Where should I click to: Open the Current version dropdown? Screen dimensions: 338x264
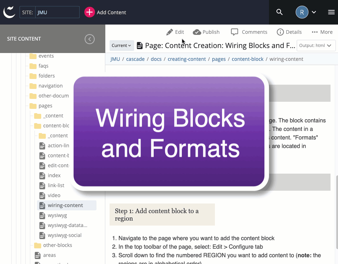pos(122,46)
